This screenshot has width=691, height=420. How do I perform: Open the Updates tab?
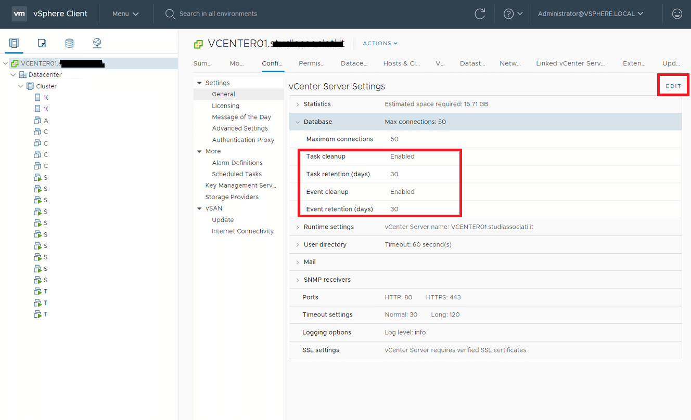coord(671,63)
